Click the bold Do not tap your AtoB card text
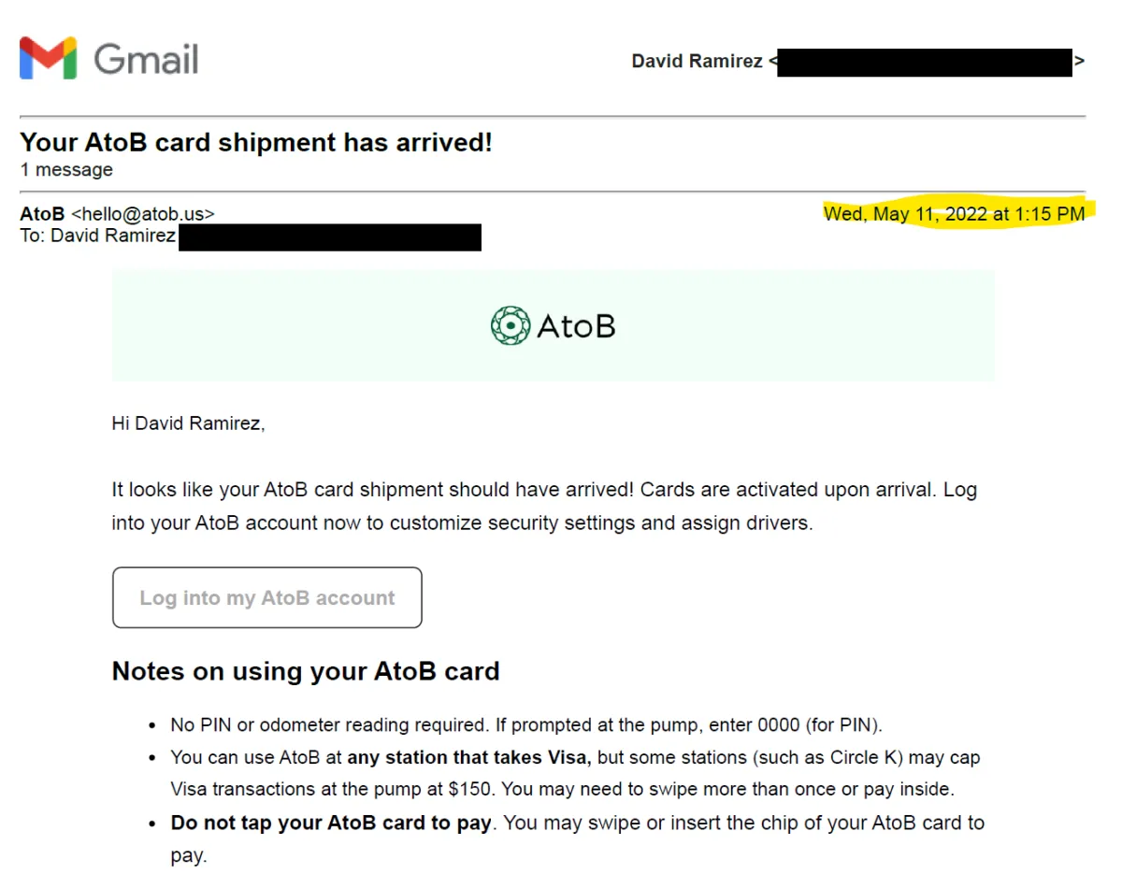The height and width of the screenshot is (874, 1122). pyautogui.click(x=331, y=824)
